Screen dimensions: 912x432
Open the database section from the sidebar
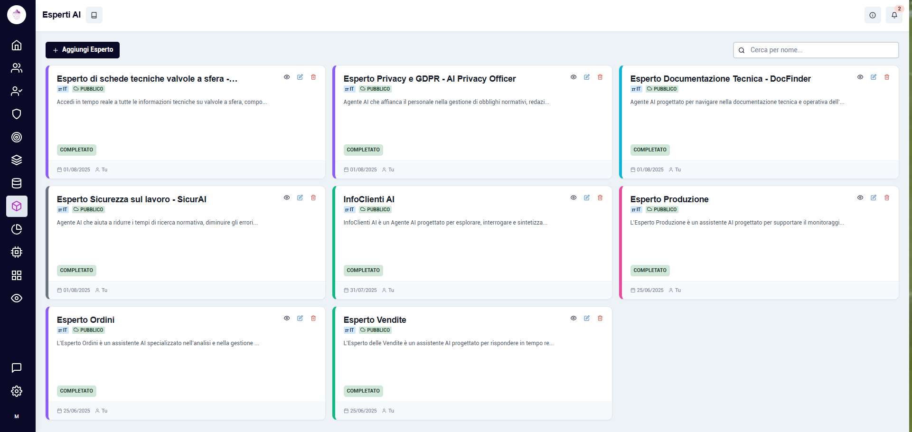coord(17,183)
